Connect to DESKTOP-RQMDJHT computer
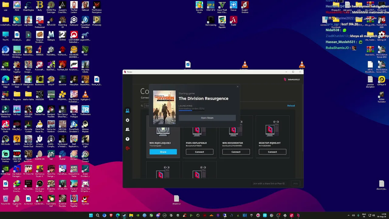 click(272, 152)
